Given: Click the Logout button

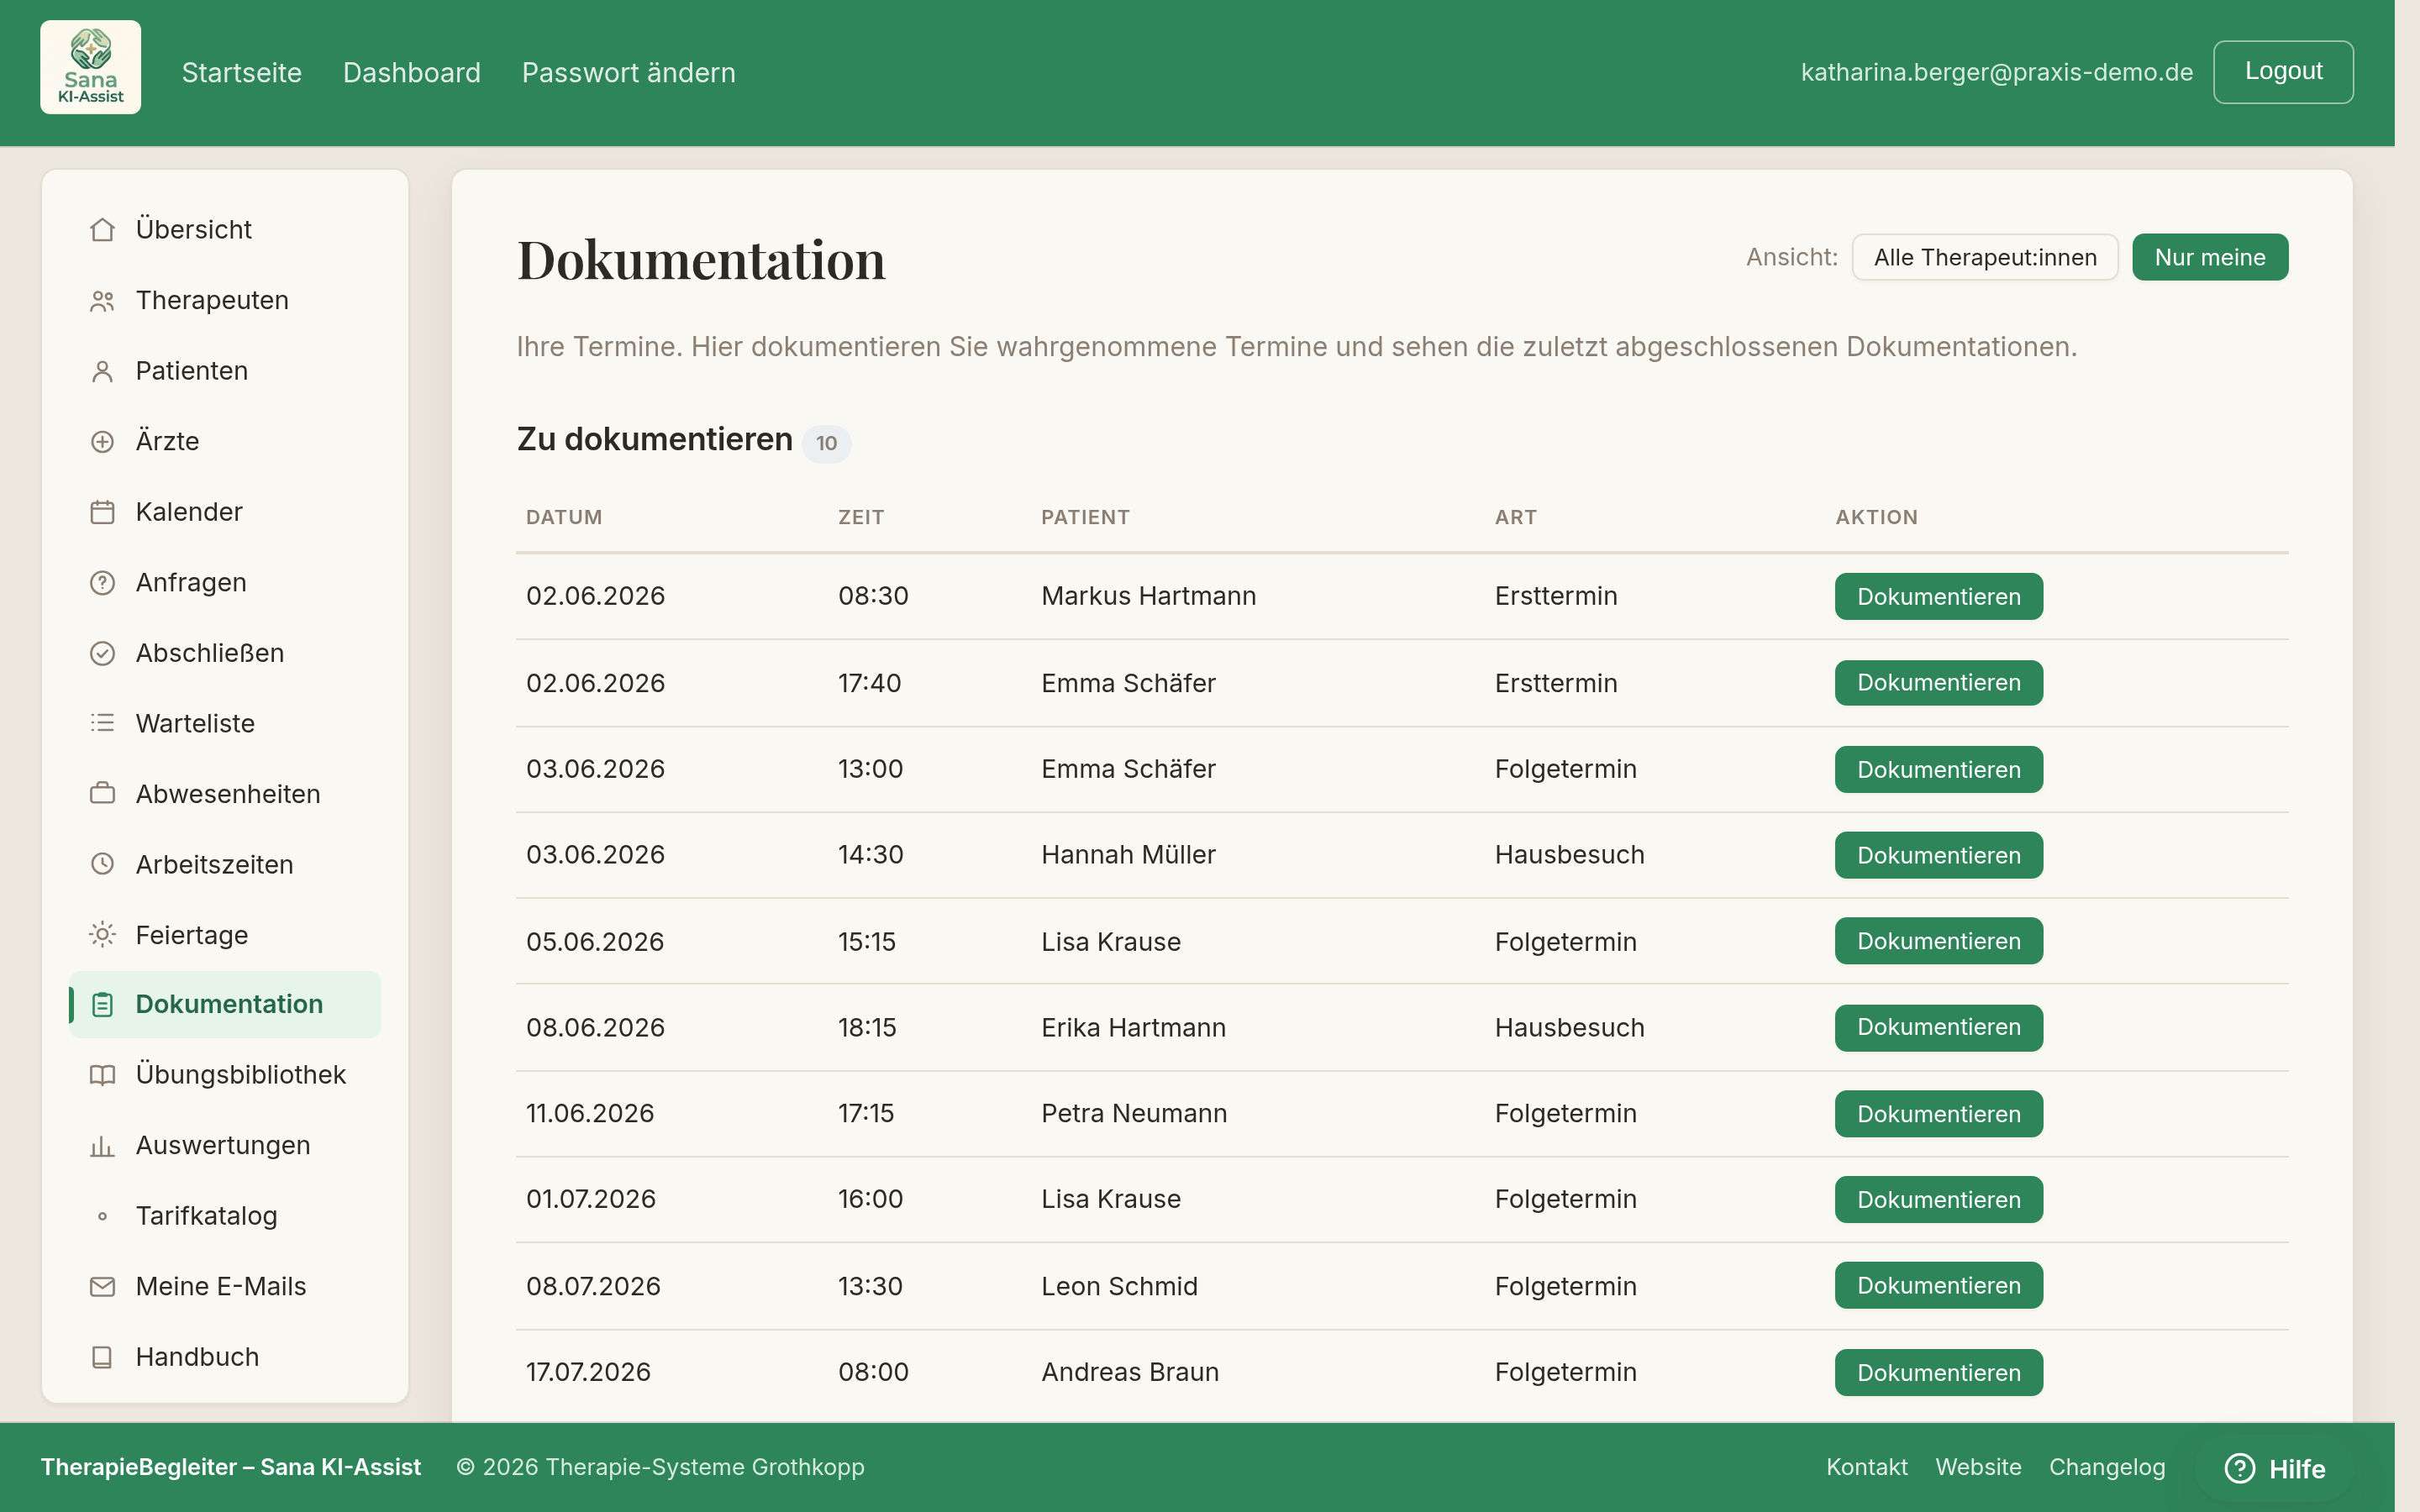Looking at the screenshot, I should pos(2282,72).
